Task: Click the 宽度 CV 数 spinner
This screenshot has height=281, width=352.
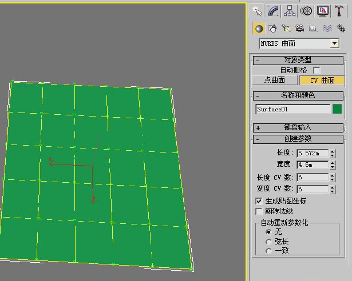Action: [333, 190]
